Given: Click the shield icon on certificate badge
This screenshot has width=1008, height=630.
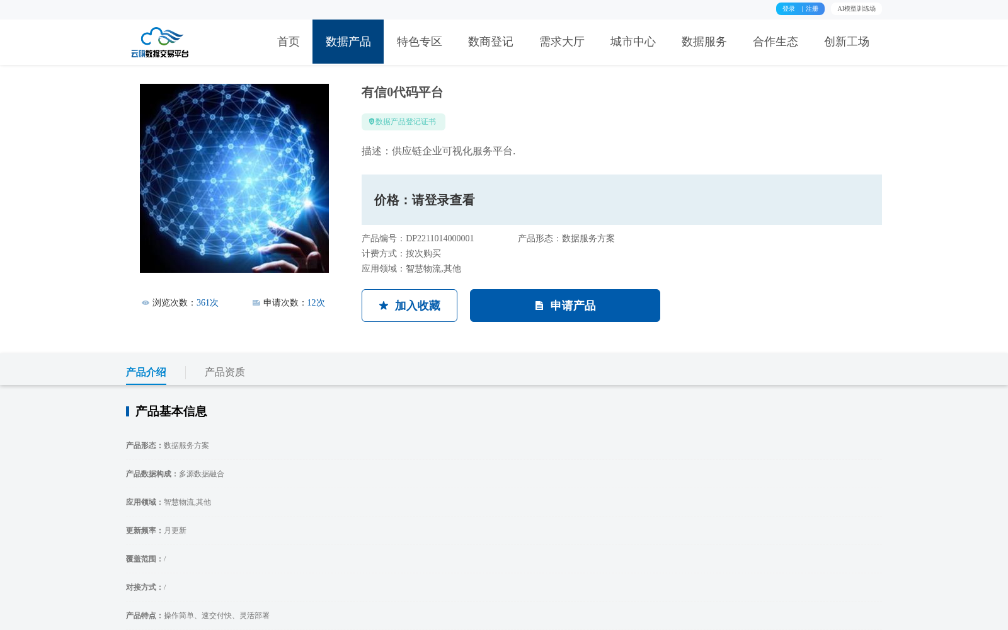Looking at the screenshot, I should [372, 122].
